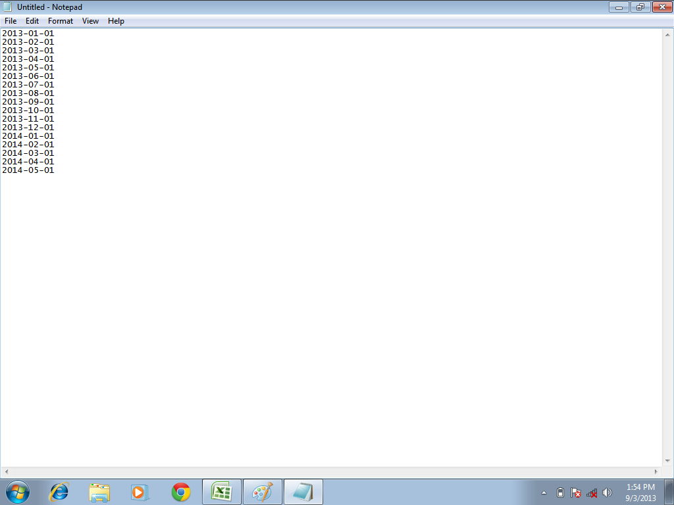Viewport: 674px width, 505px height.
Task: Place cursor in the line 2013-03-01
Action: click(28, 51)
